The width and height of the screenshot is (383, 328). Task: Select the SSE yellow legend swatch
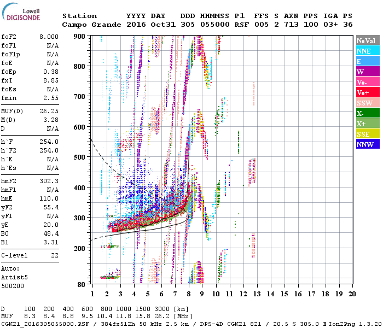coord(368,134)
